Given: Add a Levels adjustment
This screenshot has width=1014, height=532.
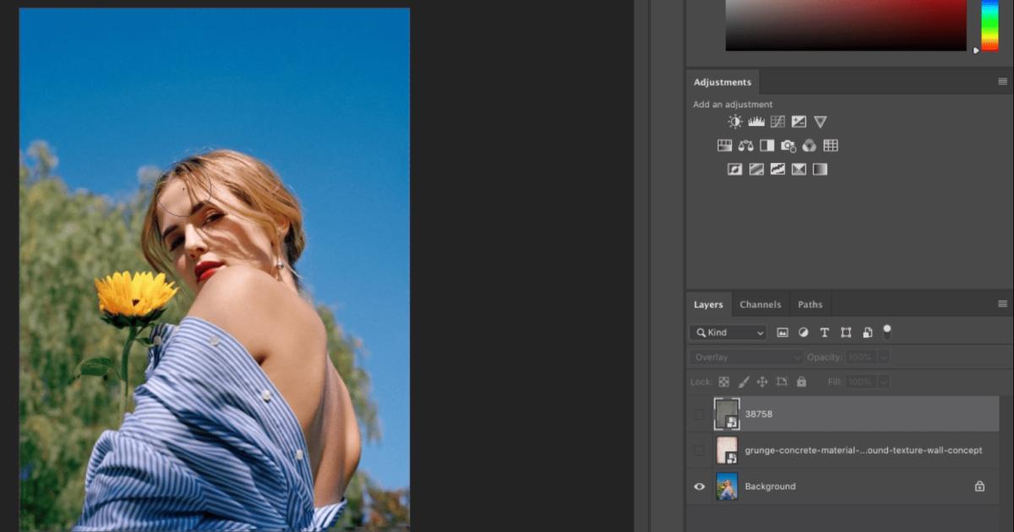Looking at the screenshot, I should click(x=756, y=121).
